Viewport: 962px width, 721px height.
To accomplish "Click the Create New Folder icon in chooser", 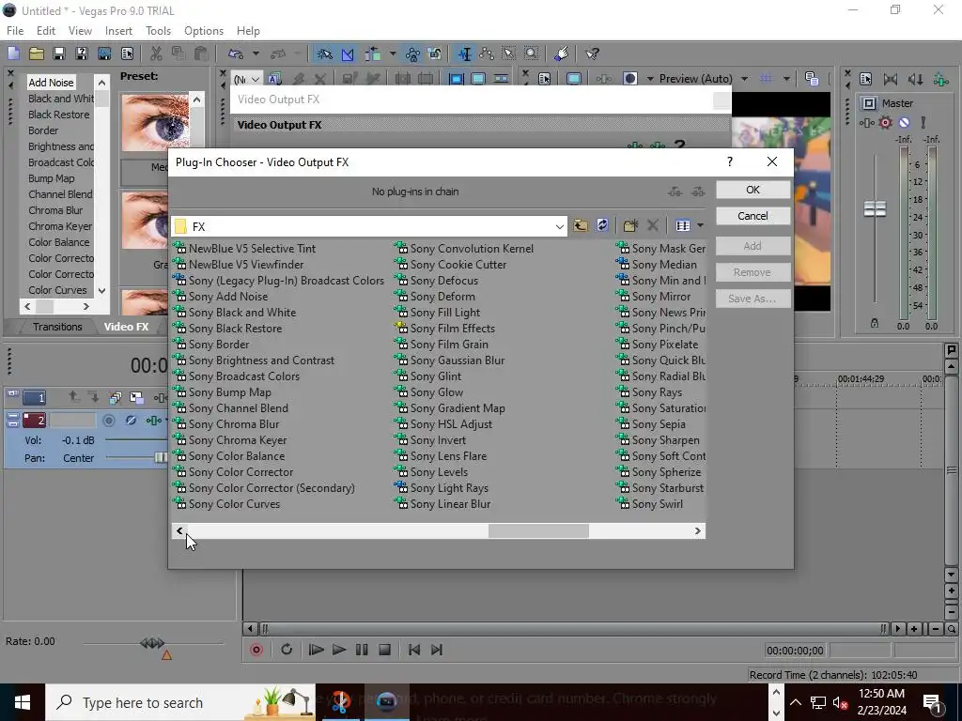I will [630, 225].
